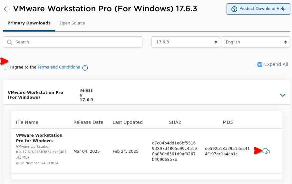Check the 'I agree to the' terms checkbox
Screen dimensions: 292x184
tap(5, 67)
